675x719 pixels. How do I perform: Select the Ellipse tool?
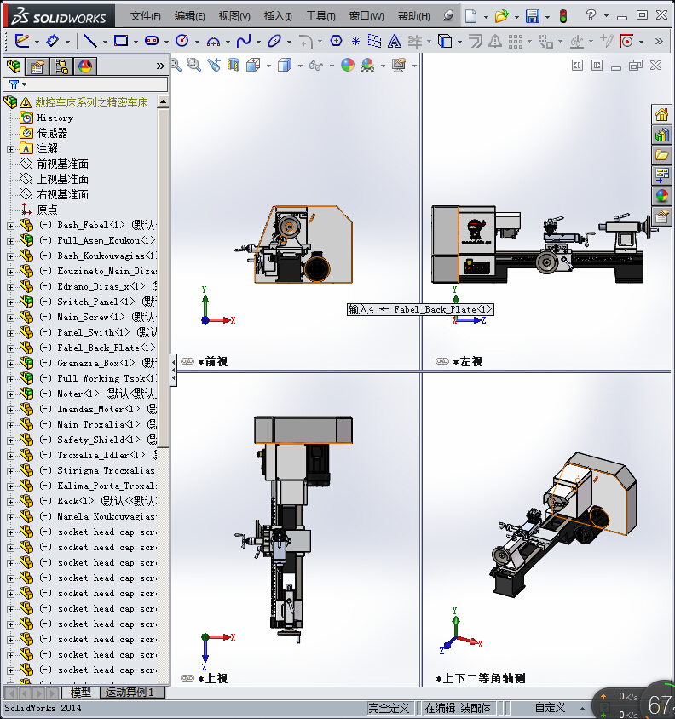pyautogui.click(x=274, y=41)
